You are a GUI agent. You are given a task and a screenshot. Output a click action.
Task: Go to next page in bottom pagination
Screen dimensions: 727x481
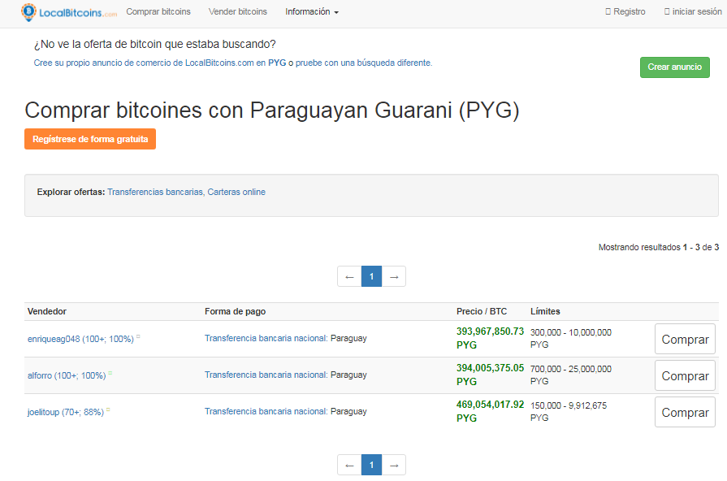pos(394,465)
